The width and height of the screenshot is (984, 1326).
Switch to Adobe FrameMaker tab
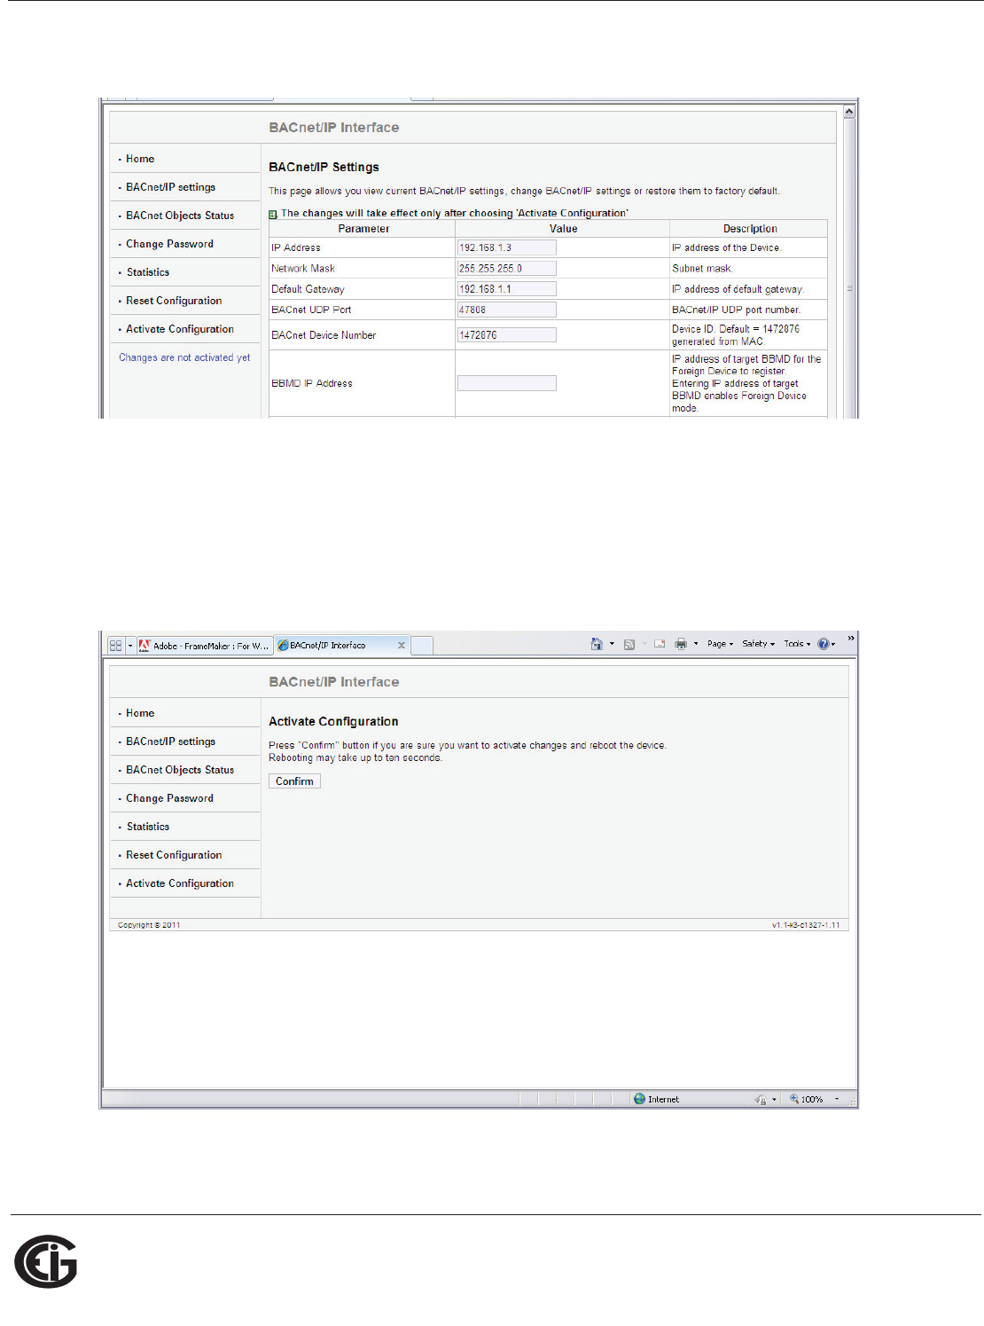point(204,646)
